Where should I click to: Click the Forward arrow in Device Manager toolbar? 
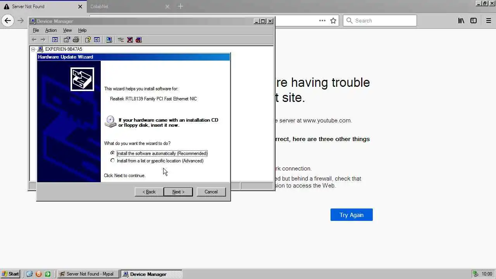click(x=43, y=40)
